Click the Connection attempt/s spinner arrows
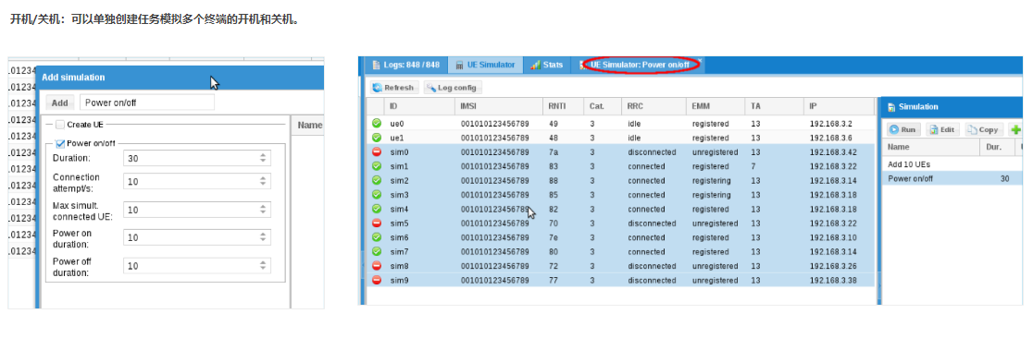Image resolution: width=1033 pixels, height=350 pixels. tap(263, 181)
